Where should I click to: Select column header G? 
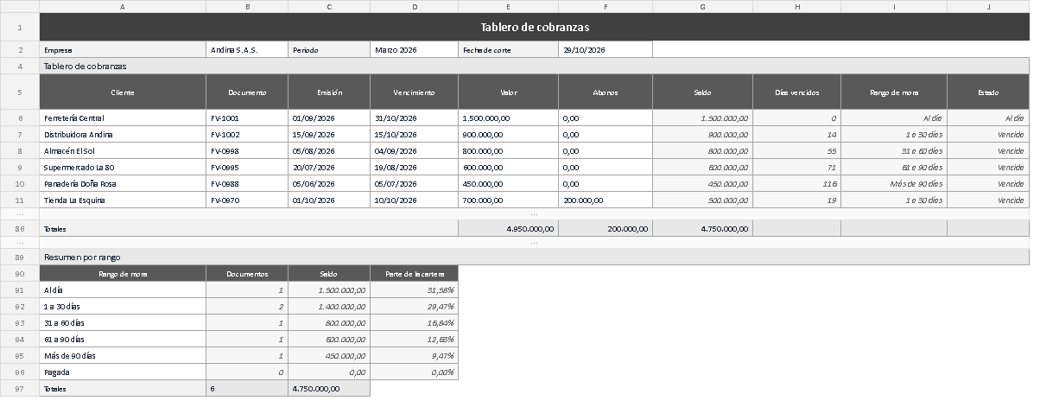(702, 6)
